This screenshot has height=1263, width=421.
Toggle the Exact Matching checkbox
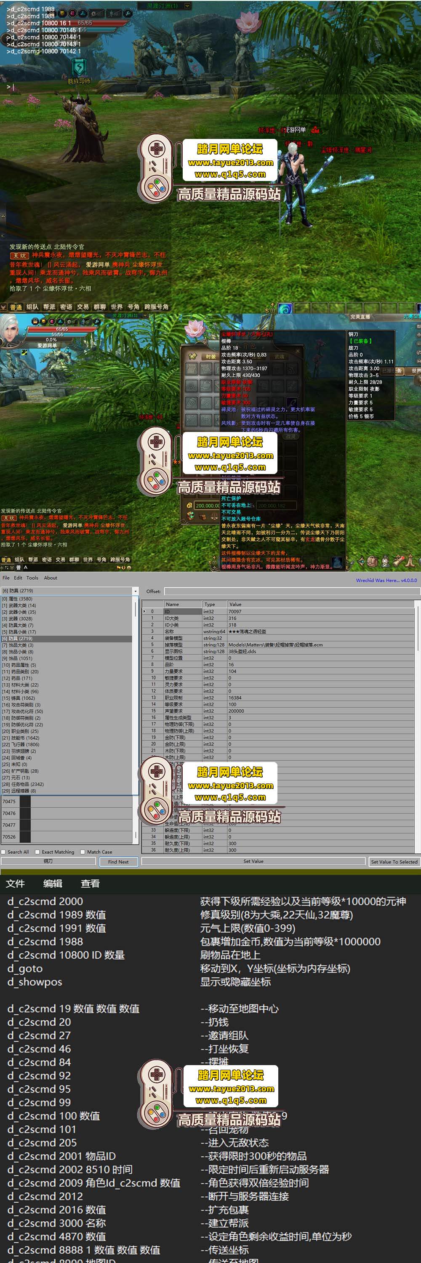[x=38, y=852]
